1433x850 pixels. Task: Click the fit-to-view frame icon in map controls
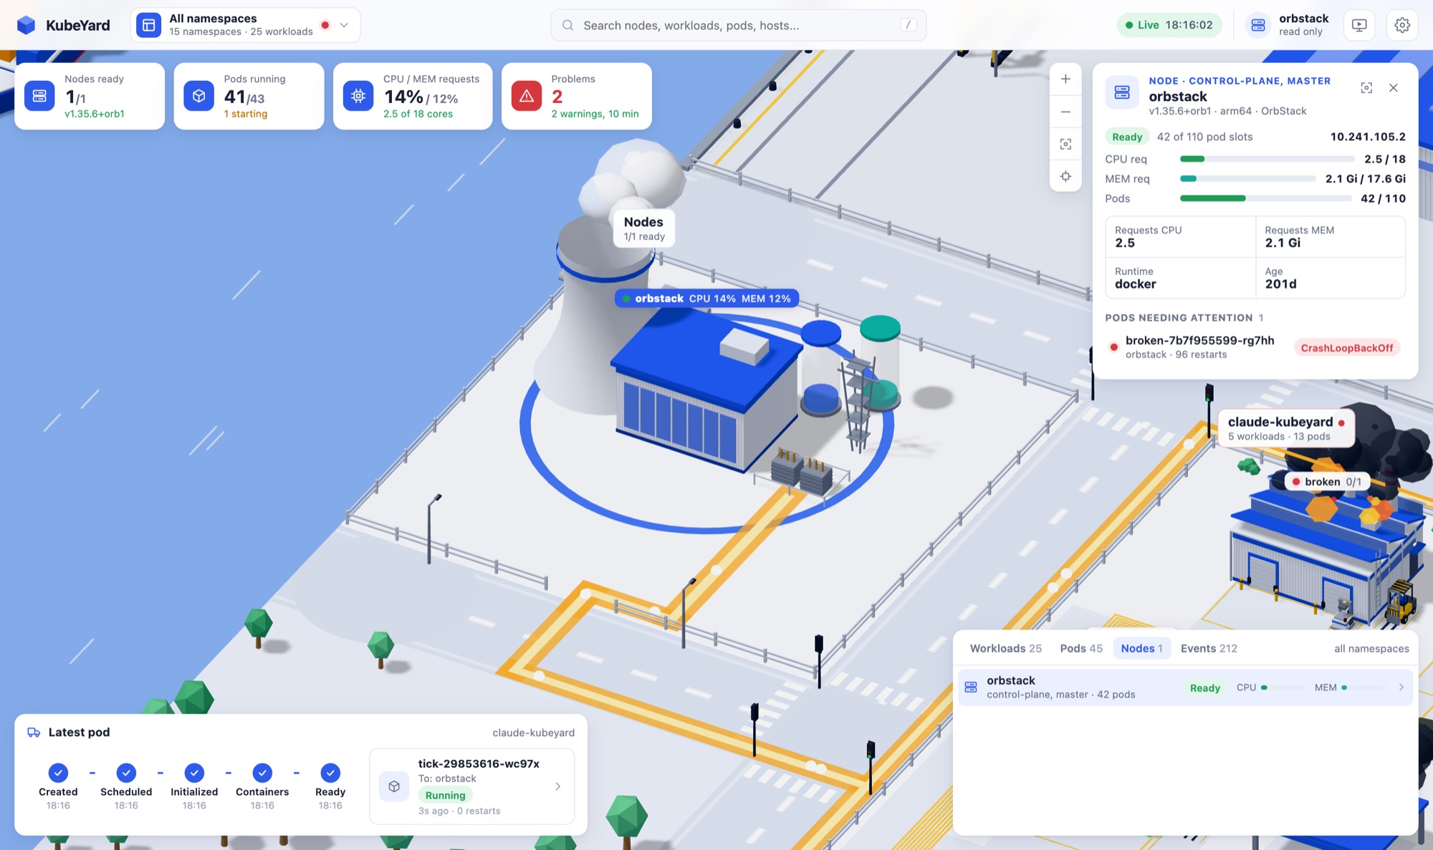pos(1065,145)
